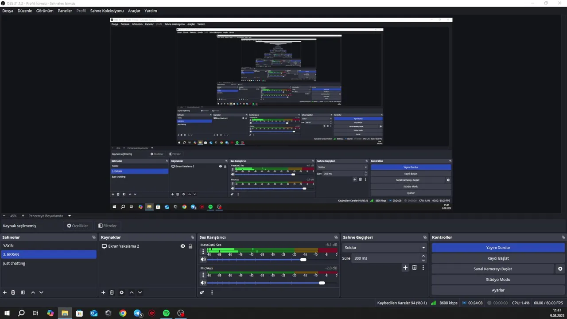The height and width of the screenshot is (319, 567).
Task: Click Kaydı Başlat to start recording
Action: (498, 258)
